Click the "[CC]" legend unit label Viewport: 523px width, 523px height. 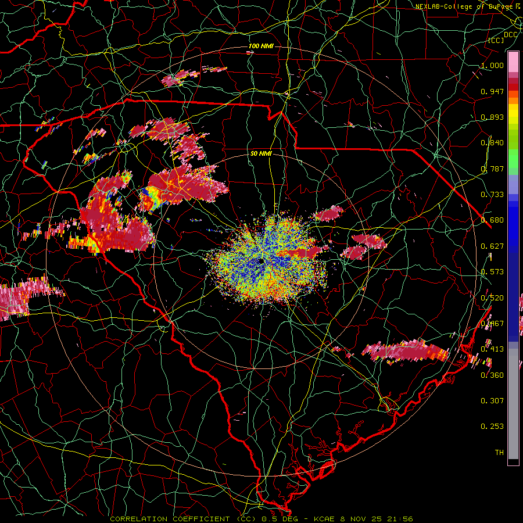pos(496,40)
